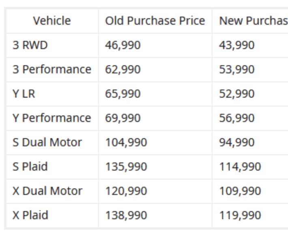Click the Vehicle column header

(x=52, y=21)
